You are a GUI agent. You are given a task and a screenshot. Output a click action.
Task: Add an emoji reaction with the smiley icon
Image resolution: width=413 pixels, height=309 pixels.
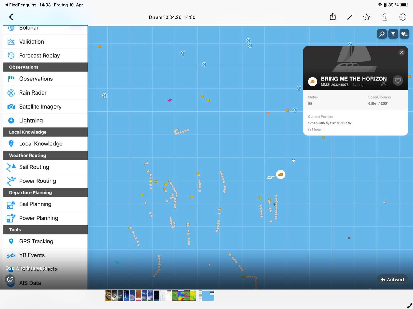[x=10, y=279]
